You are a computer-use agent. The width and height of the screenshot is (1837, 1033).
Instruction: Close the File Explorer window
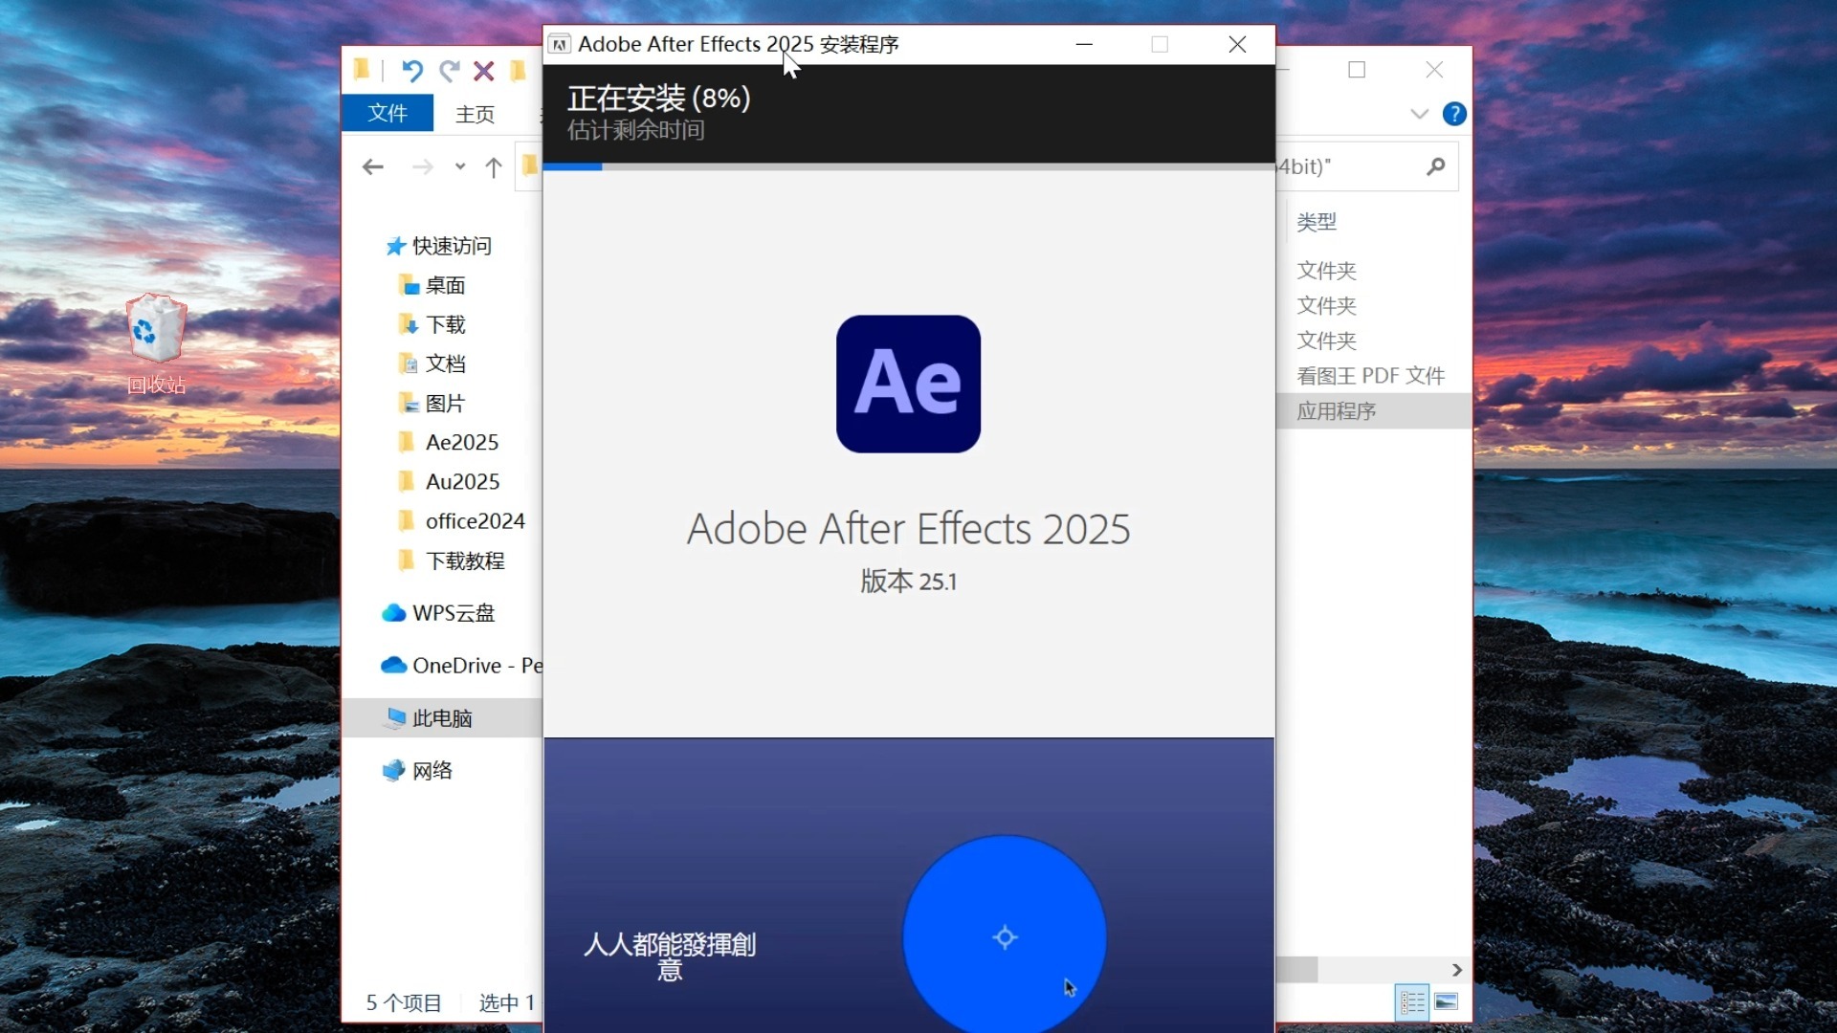1434,70
